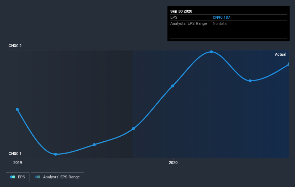The height and width of the screenshot is (187, 295).
Task: Select the last EPS data point at right edge
Action: (289, 64)
